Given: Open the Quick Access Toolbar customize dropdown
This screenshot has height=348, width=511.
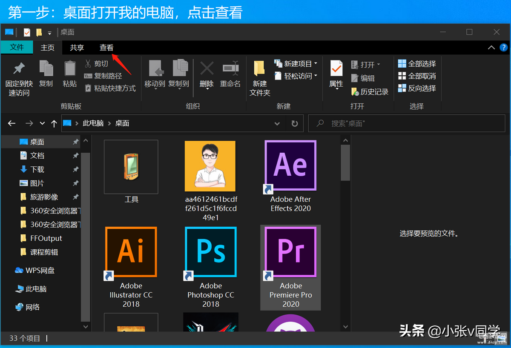Looking at the screenshot, I should click(50, 33).
